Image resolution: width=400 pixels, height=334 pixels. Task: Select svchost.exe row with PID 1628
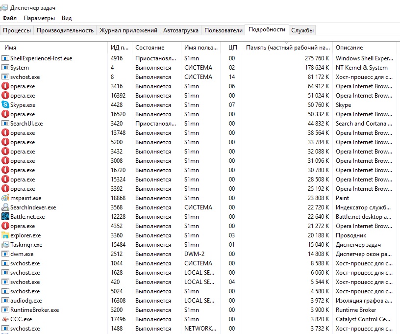coord(198,273)
